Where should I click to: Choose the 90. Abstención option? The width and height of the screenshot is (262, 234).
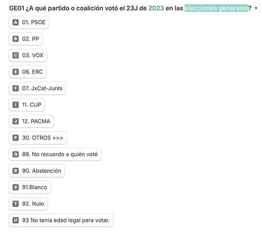tap(37, 171)
